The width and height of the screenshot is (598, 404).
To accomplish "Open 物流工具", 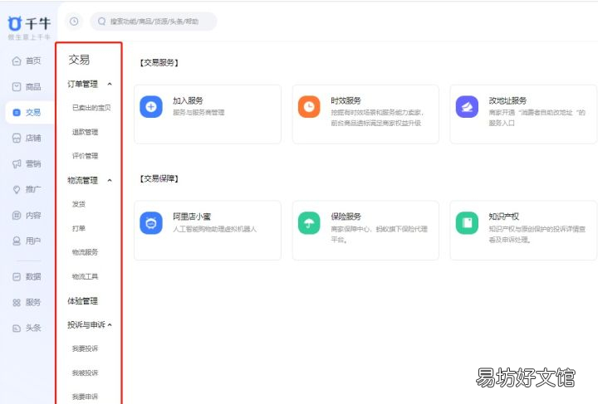I will pos(85,276).
